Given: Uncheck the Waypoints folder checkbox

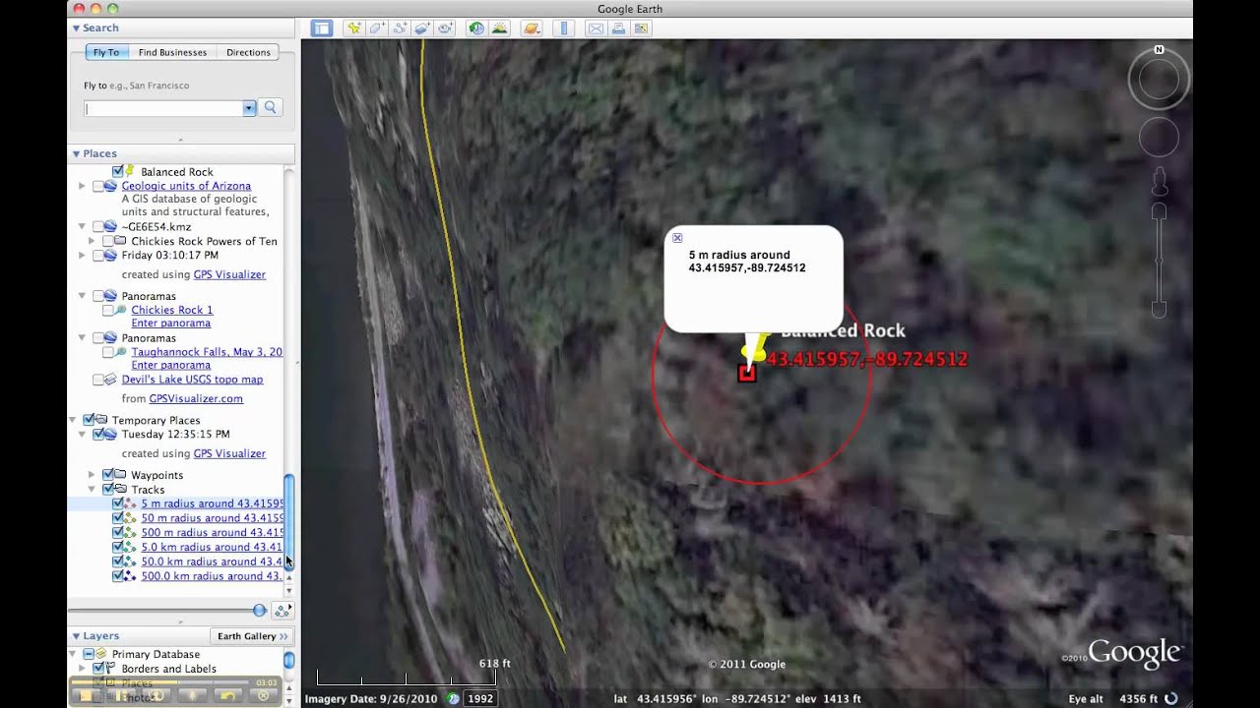Looking at the screenshot, I should pyautogui.click(x=108, y=475).
